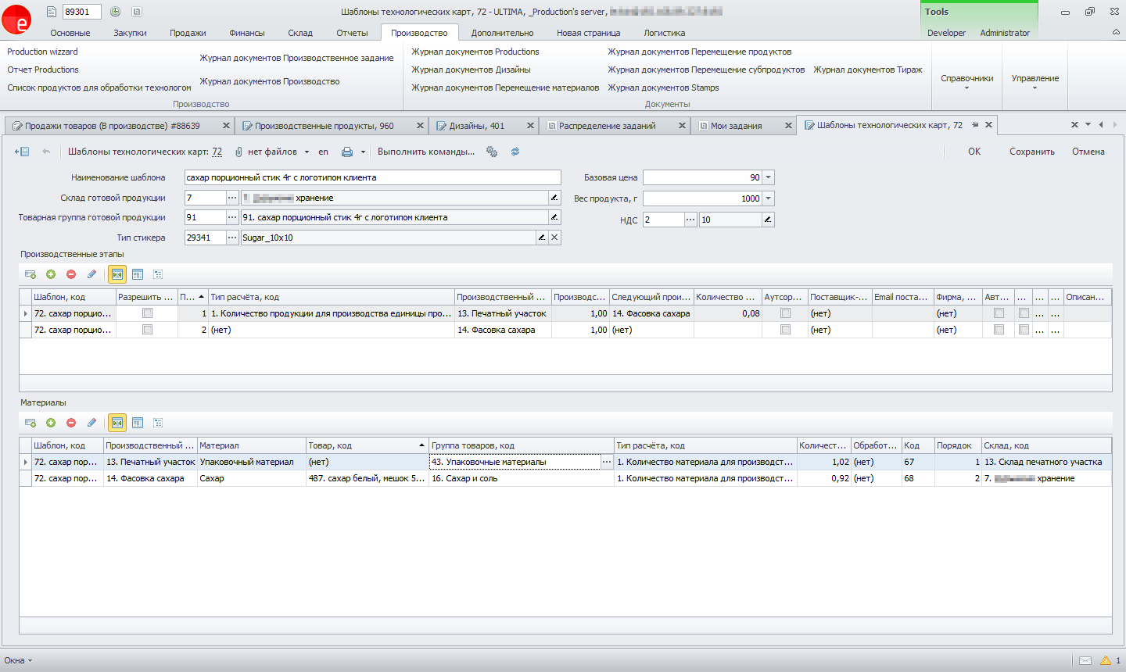Click the red delete button in Материалы toolbar
Screen dimensions: 1126x672
(71, 423)
